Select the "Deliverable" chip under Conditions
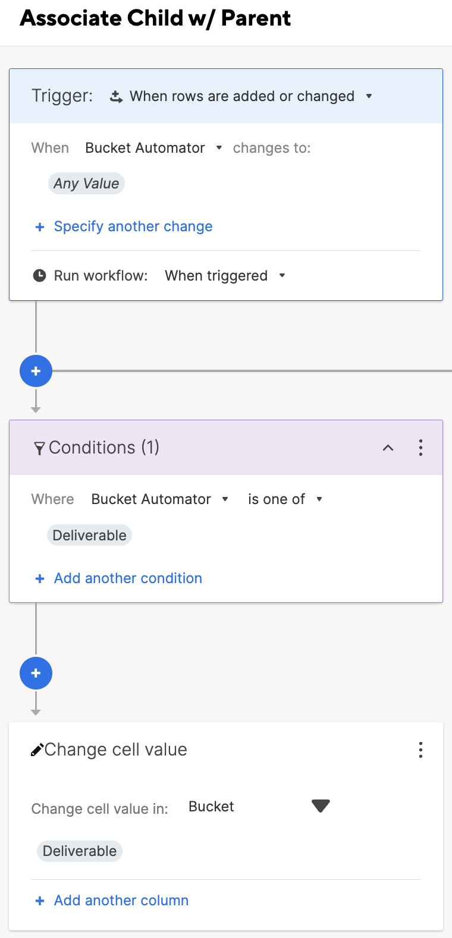Screen dimensions: 452x938 tap(89, 535)
